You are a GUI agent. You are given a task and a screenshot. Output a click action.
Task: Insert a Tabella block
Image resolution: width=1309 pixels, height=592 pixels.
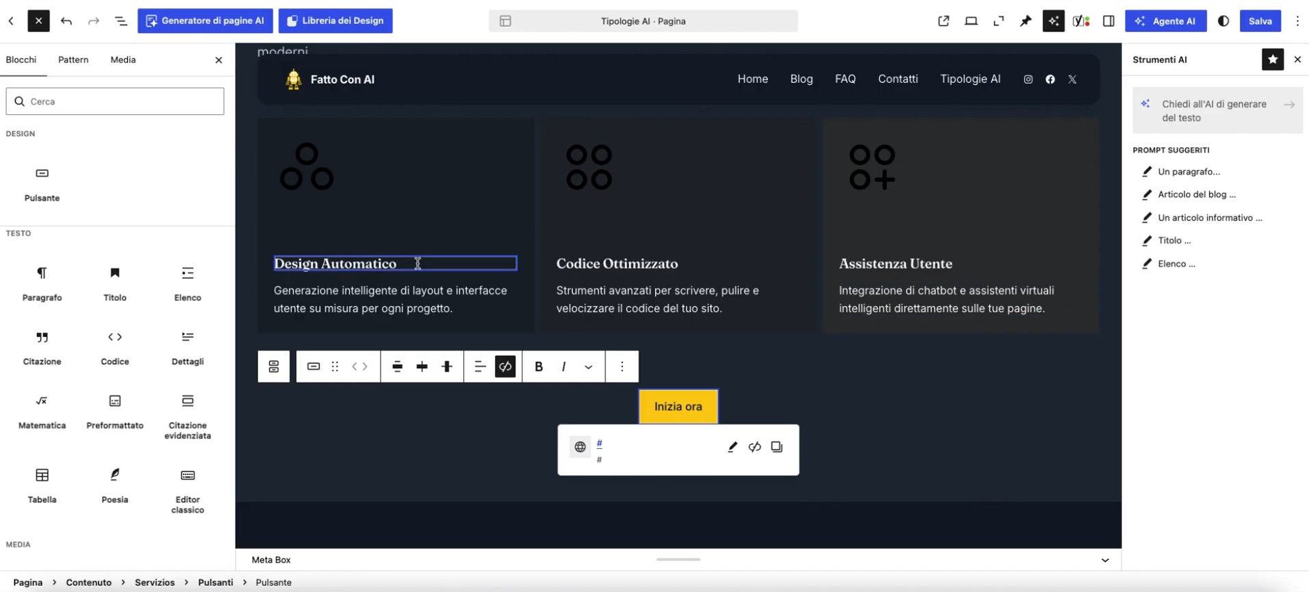(x=42, y=485)
